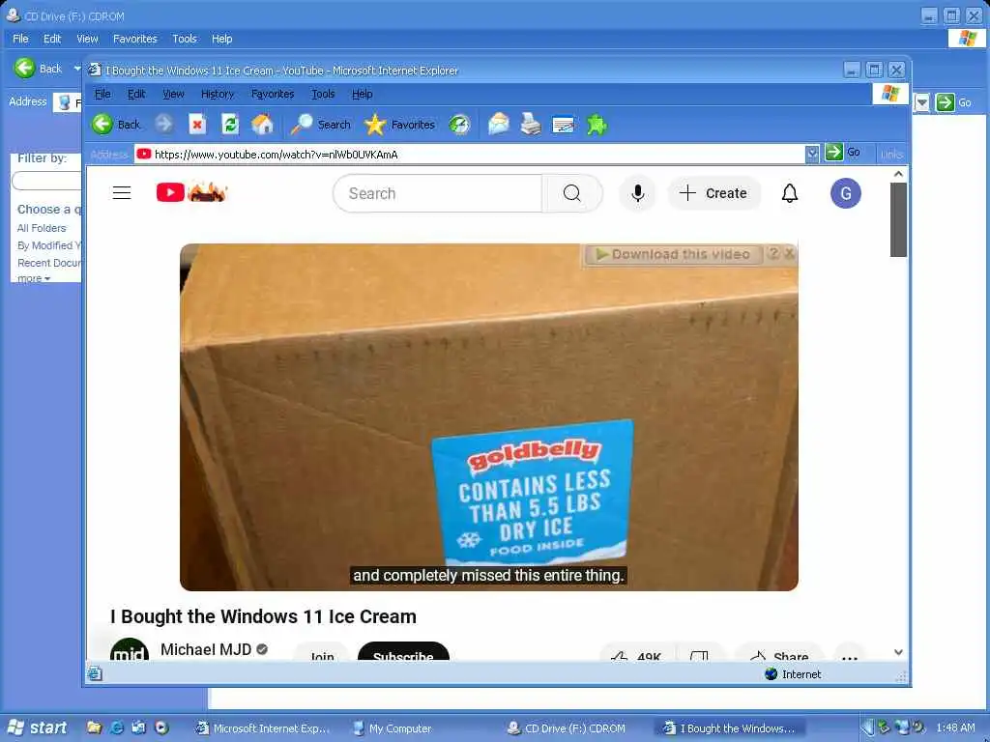Click into the YouTube Search box
The height and width of the screenshot is (742, 990).
[438, 193]
